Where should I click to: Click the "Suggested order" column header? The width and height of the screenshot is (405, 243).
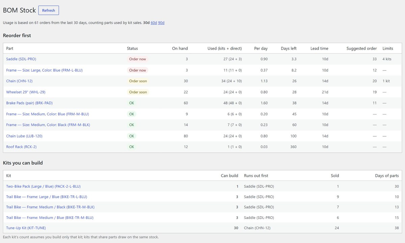[x=361, y=48]
